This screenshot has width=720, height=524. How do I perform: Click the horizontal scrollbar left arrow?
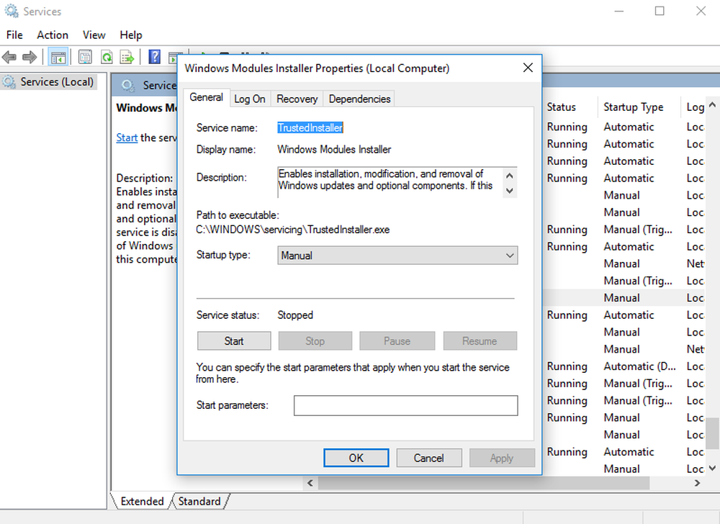[x=310, y=483]
